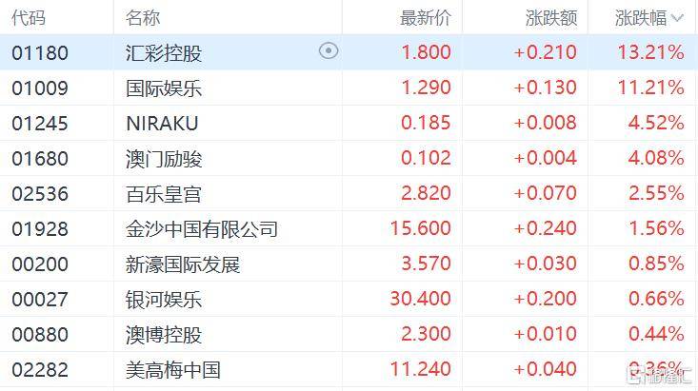The height and width of the screenshot is (391, 698).
Task: Sort by the 涨跌幅 column header
Action: (641, 18)
